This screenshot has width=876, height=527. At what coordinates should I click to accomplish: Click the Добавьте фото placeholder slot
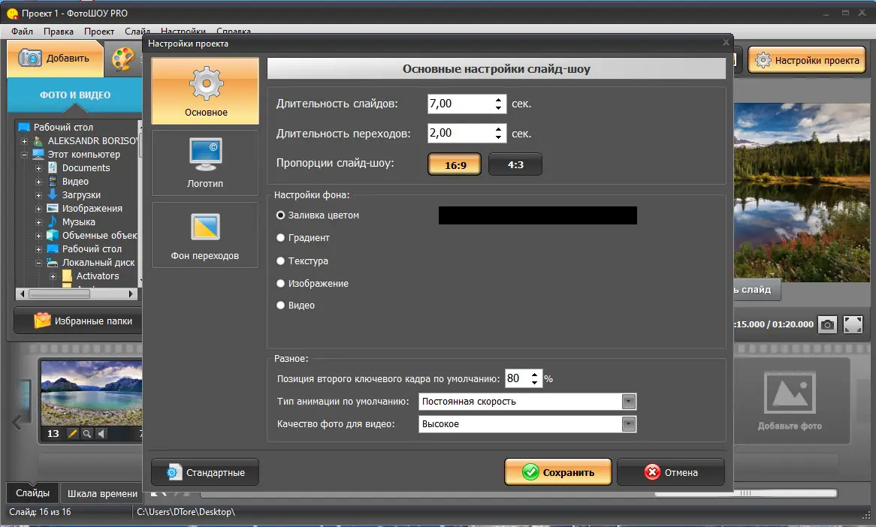pos(790,400)
